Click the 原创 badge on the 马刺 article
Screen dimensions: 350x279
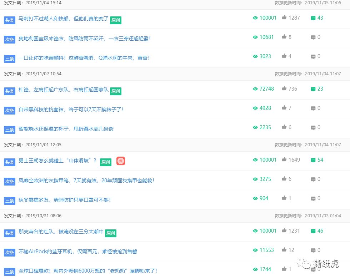(x=116, y=20)
